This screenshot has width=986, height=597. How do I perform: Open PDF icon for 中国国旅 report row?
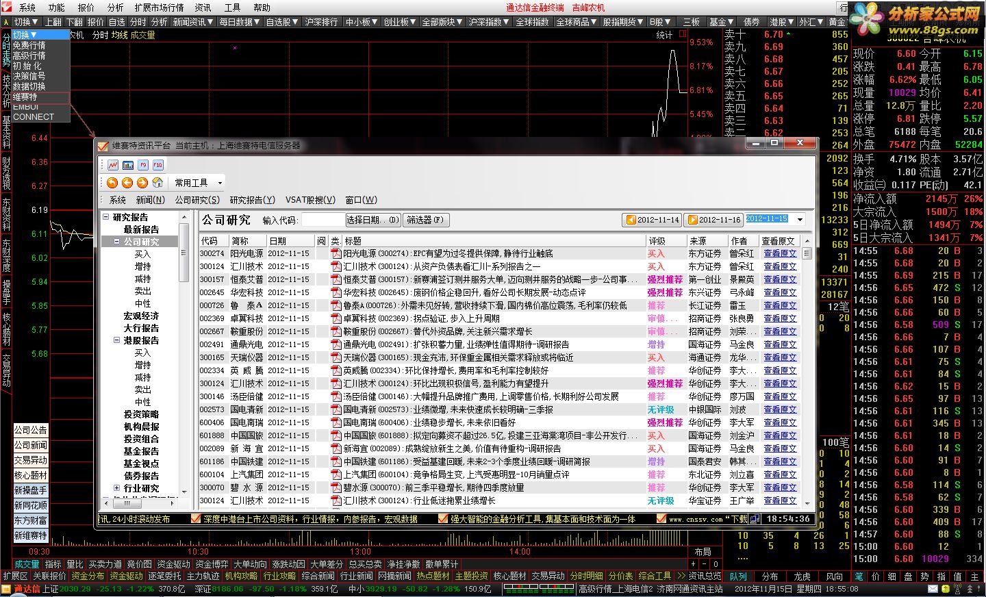click(x=336, y=435)
